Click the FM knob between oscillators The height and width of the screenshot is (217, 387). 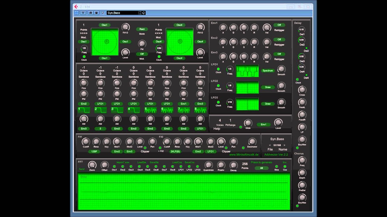(142, 44)
